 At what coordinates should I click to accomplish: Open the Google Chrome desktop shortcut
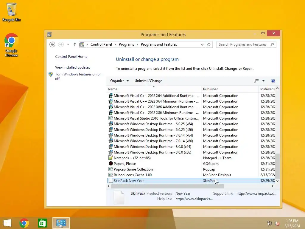point(12,45)
